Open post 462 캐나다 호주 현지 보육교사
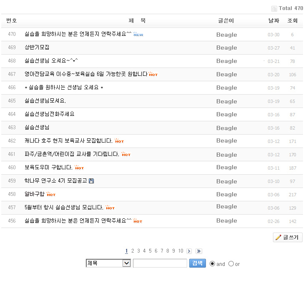 click(x=68, y=141)
